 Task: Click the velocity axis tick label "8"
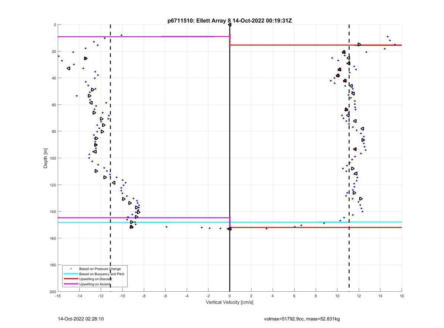[x=316, y=296]
